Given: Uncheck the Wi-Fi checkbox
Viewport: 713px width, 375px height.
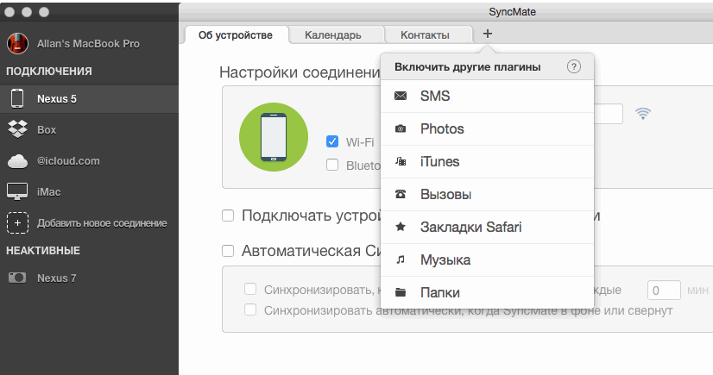Looking at the screenshot, I should [x=332, y=141].
